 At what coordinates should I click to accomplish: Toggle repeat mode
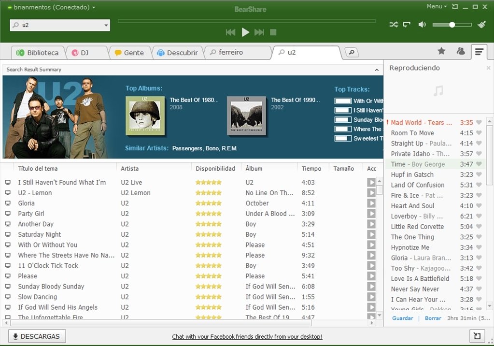(407, 25)
